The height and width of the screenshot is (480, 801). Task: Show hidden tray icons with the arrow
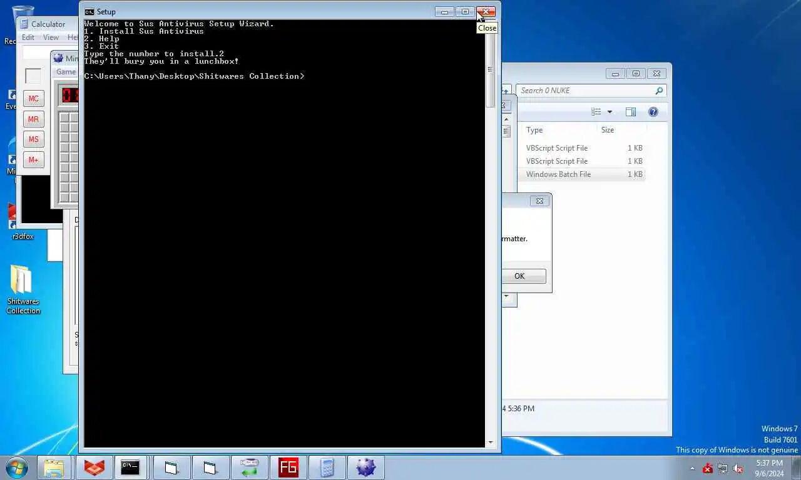click(x=692, y=468)
